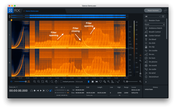Click the iZotope squiggle logo top-right
Viewport: 176px width, 109px height.
[x=165, y=11]
